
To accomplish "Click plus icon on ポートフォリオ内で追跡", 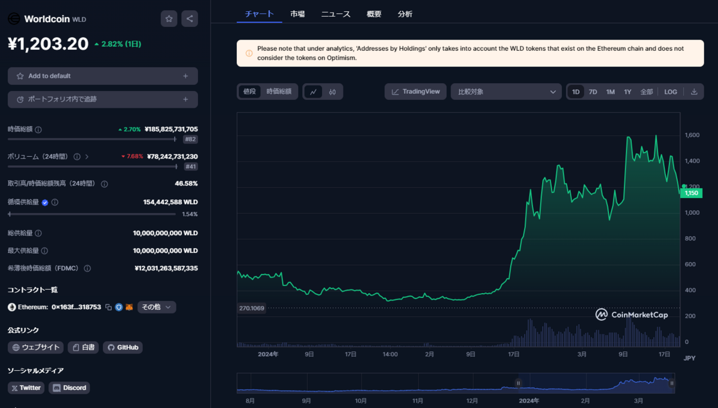I will [185, 99].
